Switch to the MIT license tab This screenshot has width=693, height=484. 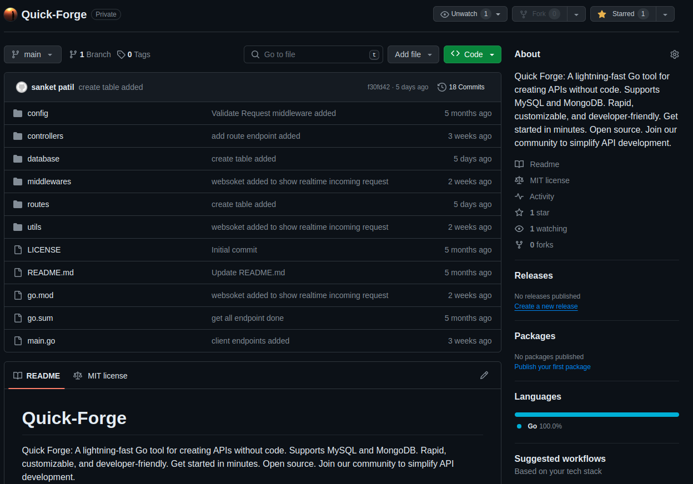(x=101, y=376)
